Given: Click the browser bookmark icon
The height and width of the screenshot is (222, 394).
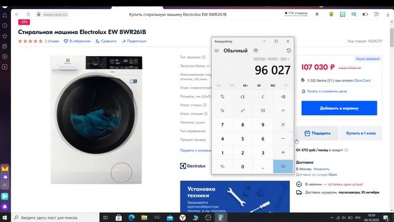Looking at the screenshot, I should tap(317, 14).
